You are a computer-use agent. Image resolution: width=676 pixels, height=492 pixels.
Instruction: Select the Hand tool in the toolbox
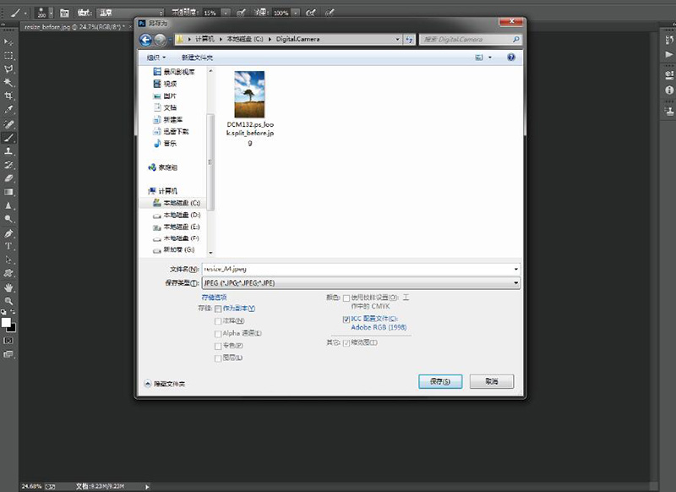[x=9, y=287]
